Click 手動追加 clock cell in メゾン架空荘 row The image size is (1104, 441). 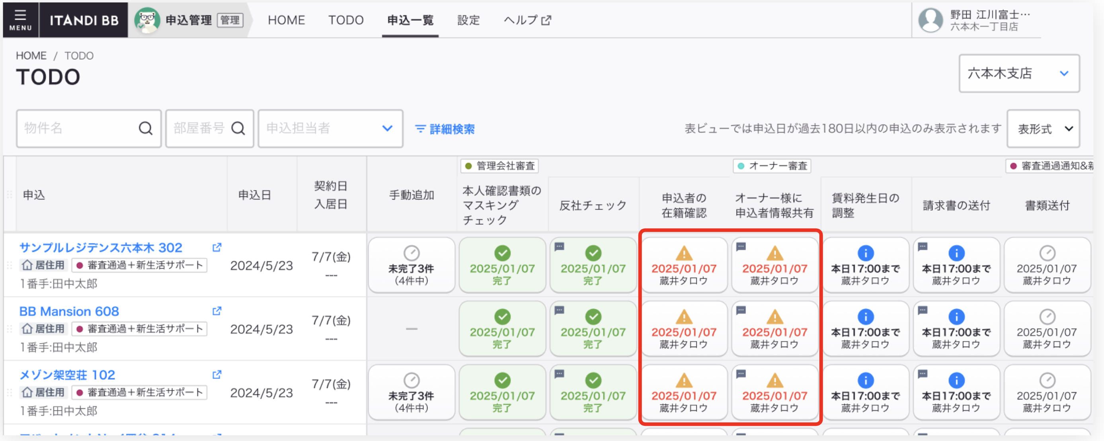(x=412, y=392)
